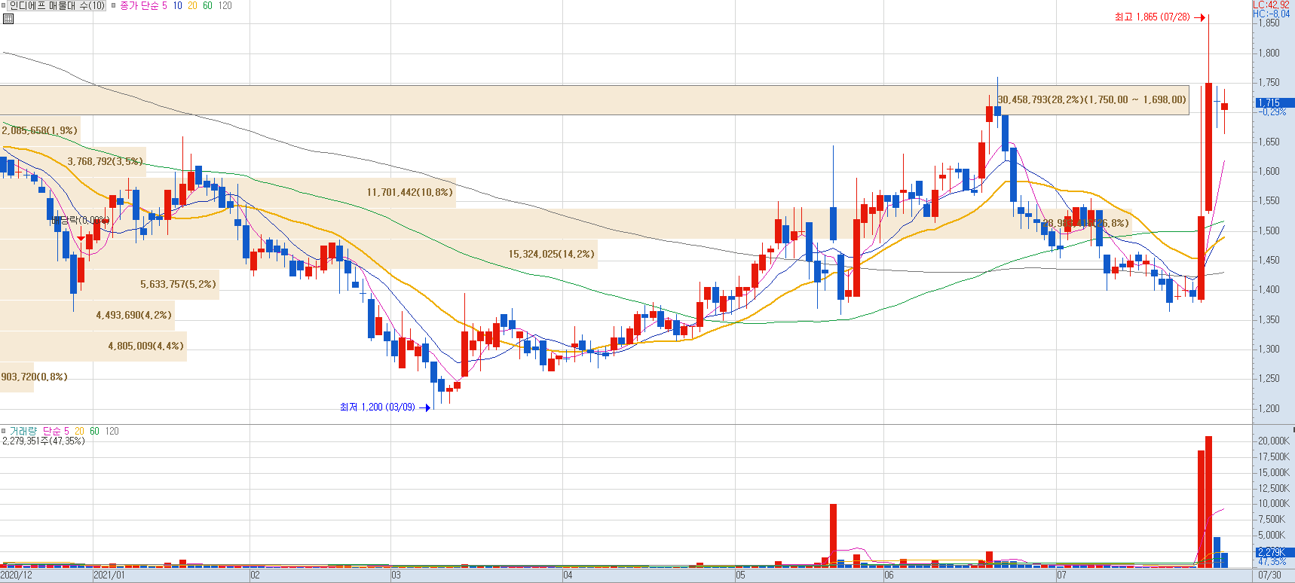Click the 07/30 date label at axis end
The image size is (1295, 583).
pyautogui.click(x=1270, y=575)
